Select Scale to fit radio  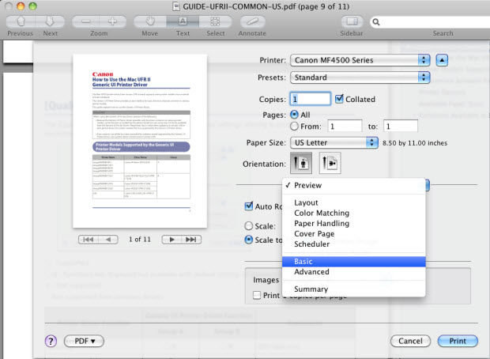(249, 240)
